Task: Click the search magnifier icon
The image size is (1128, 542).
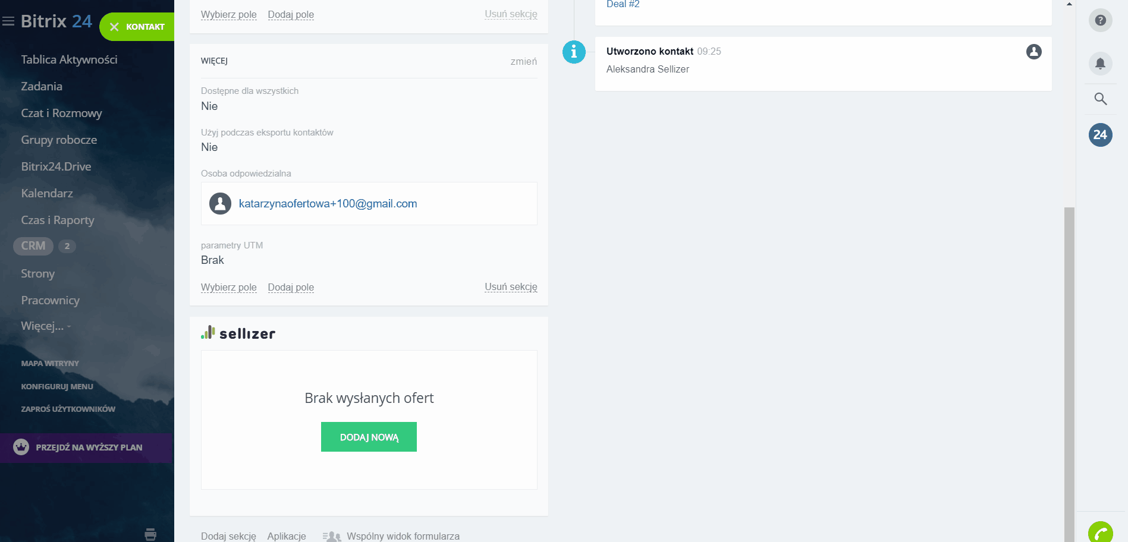Action: tap(1100, 99)
